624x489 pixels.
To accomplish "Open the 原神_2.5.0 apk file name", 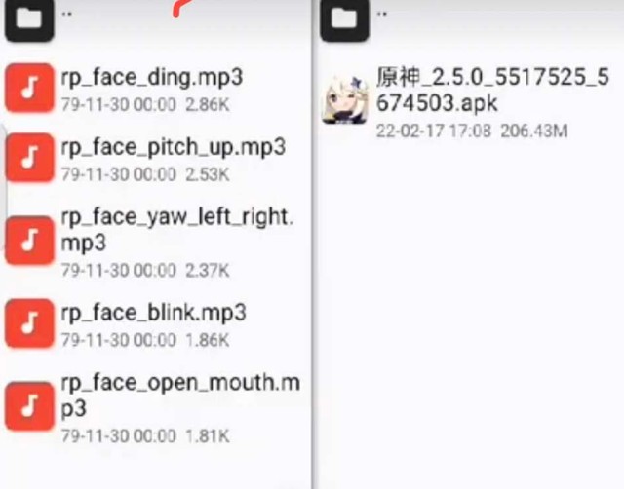I will click(492, 90).
